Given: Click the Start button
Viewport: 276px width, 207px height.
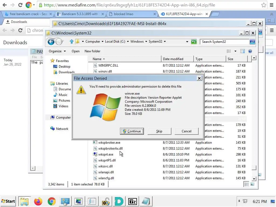Looking at the screenshot, I should click(8, 201).
